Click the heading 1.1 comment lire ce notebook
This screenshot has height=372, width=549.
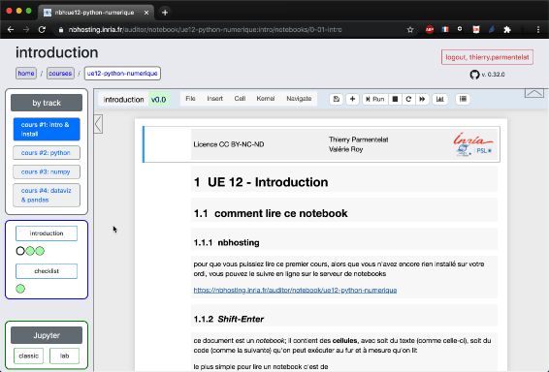click(x=271, y=213)
